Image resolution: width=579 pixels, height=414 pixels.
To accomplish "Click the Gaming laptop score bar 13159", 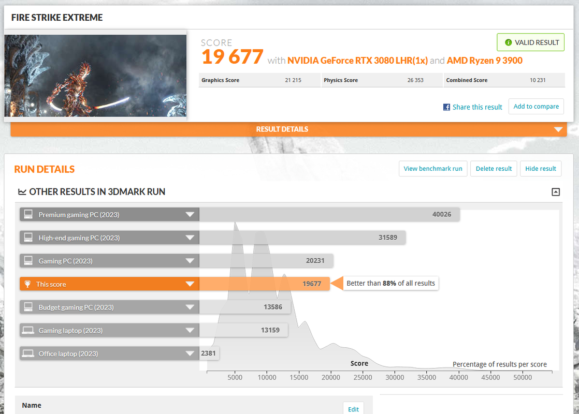I will click(x=244, y=330).
